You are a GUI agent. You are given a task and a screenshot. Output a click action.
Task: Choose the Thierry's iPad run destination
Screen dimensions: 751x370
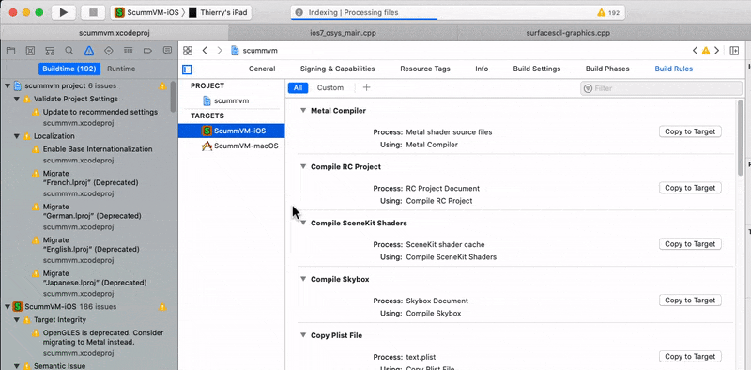tap(218, 13)
